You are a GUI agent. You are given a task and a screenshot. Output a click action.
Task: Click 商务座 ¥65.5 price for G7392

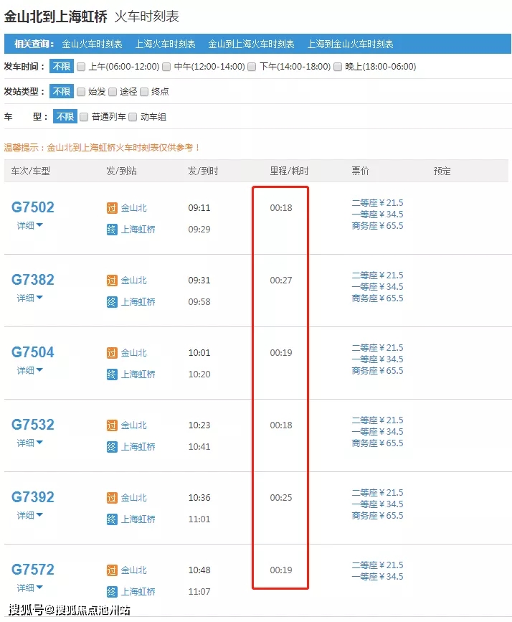pyautogui.click(x=378, y=516)
